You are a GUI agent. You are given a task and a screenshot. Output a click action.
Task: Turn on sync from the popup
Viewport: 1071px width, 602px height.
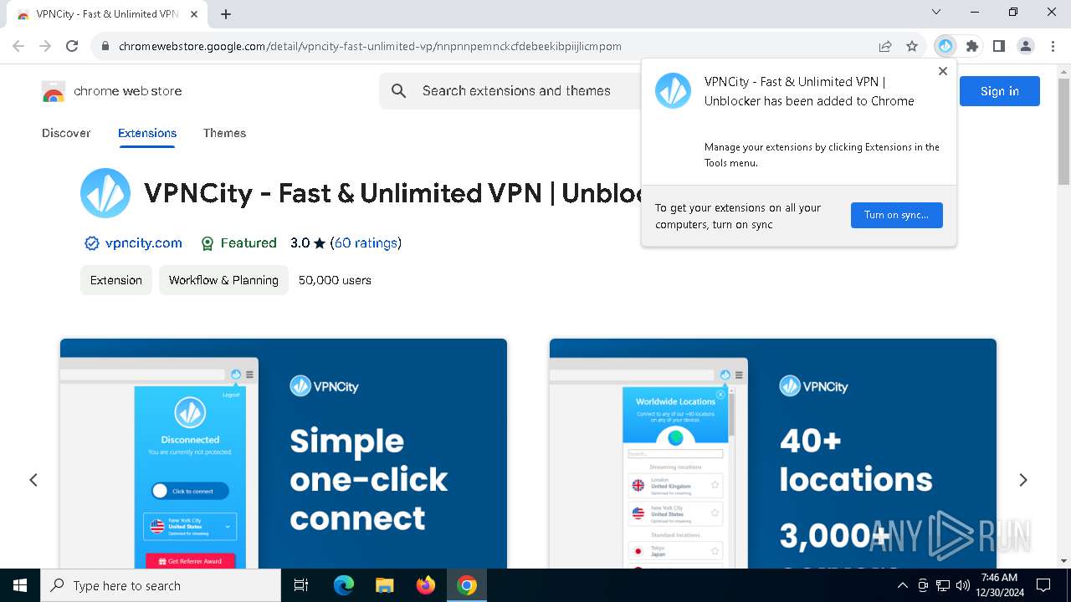[896, 215]
